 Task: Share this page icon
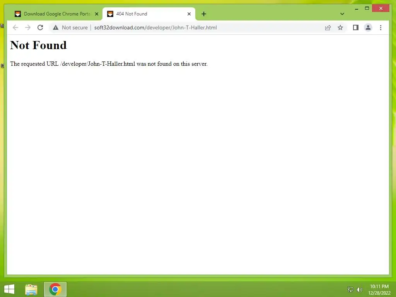328,27
